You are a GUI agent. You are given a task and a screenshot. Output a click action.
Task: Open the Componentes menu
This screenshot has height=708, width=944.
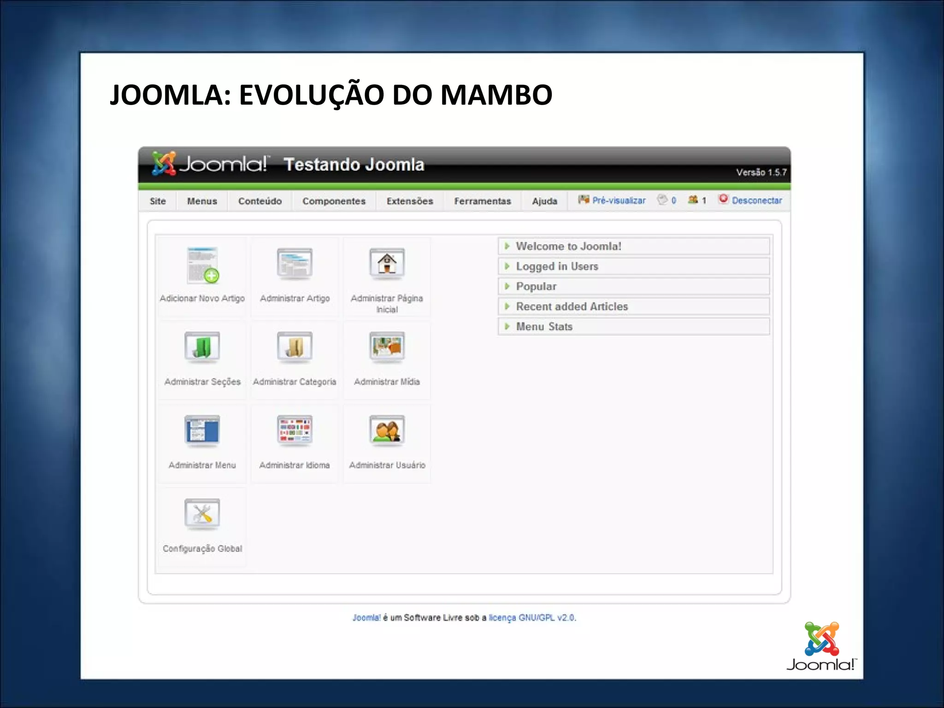(x=334, y=201)
